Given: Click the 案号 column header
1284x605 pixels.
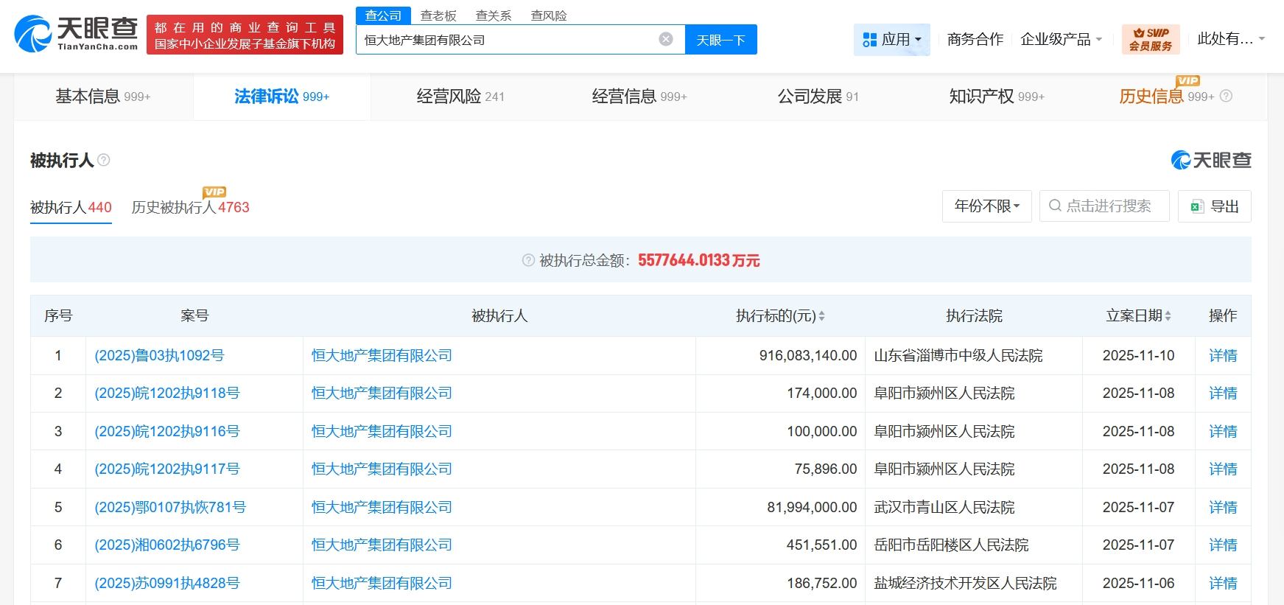Looking at the screenshot, I should tap(194, 316).
